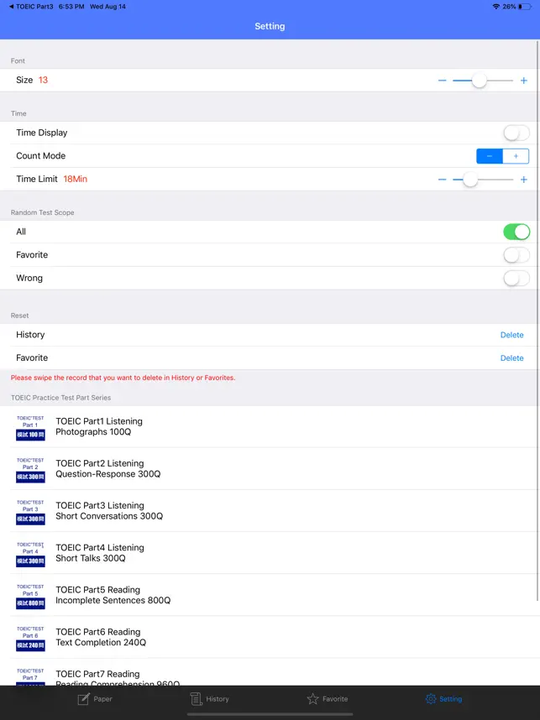The image size is (540, 720).
Task: Open TOEIC Part6 Text Completion 240Q
Action: pyautogui.click(x=270, y=638)
